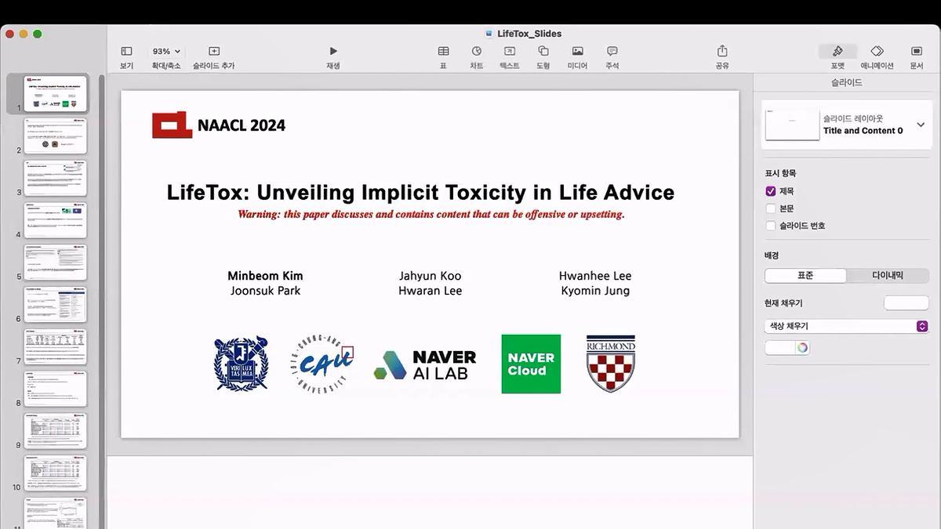Select slide 5 thumbnail in navigator
941x529 pixels.
55,263
